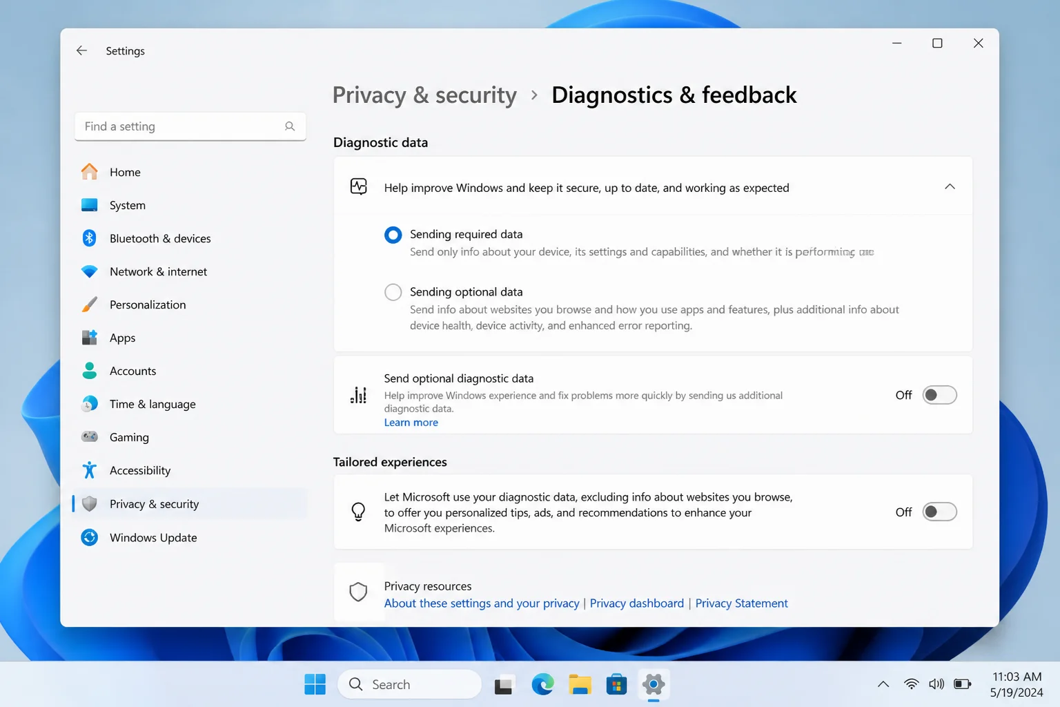Launch Microsoft Edge from the taskbar

(x=542, y=684)
